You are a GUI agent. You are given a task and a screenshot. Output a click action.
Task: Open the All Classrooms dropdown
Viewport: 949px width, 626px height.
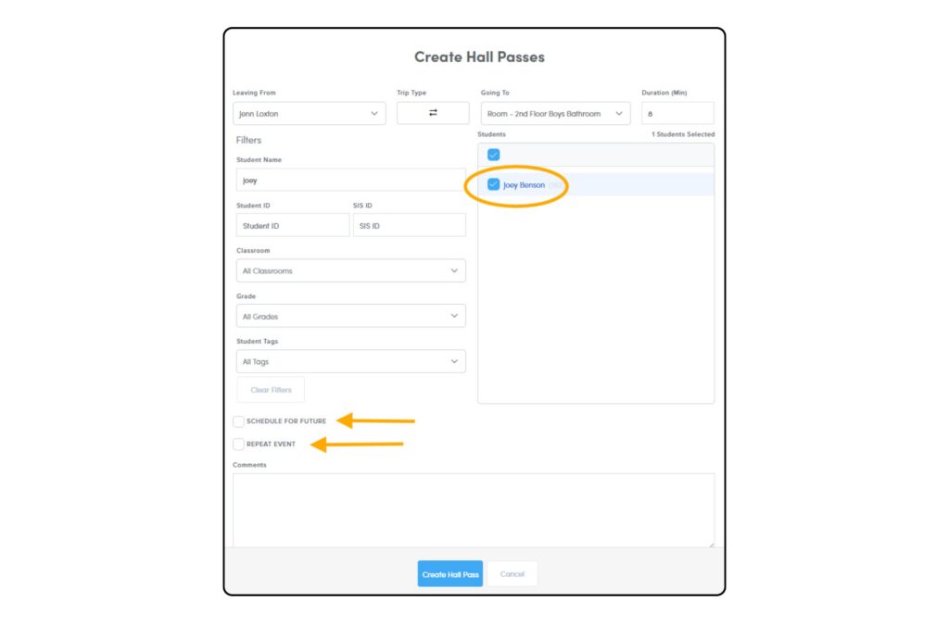350,271
